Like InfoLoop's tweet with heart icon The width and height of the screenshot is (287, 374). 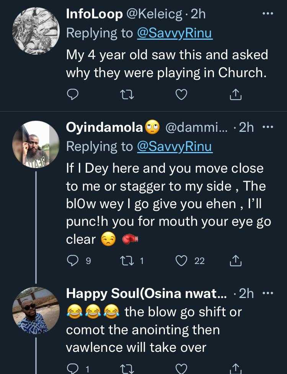pos(182,94)
